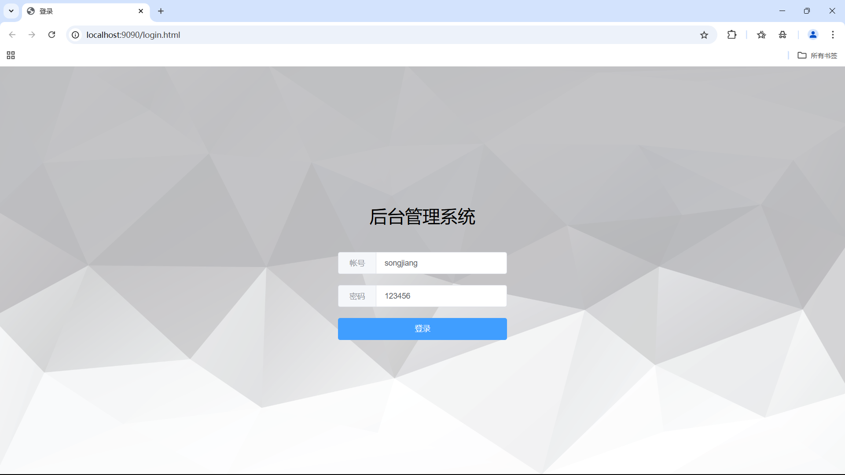This screenshot has height=475, width=845.
Task: Click the incognito-style extension icon
Action: 783,35
